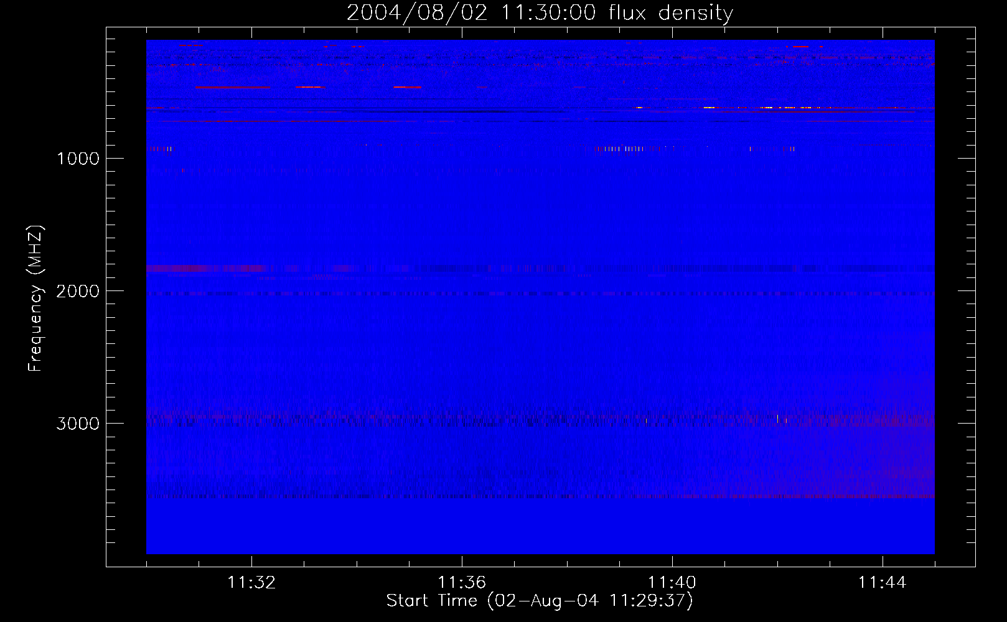Click the "2000" frequency tick label
1007x622 pixels.
click(78, 291)
